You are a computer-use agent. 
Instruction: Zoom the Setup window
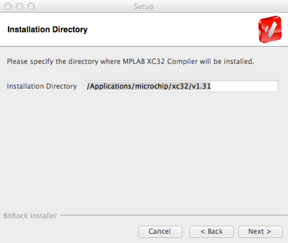click(31, 6)
